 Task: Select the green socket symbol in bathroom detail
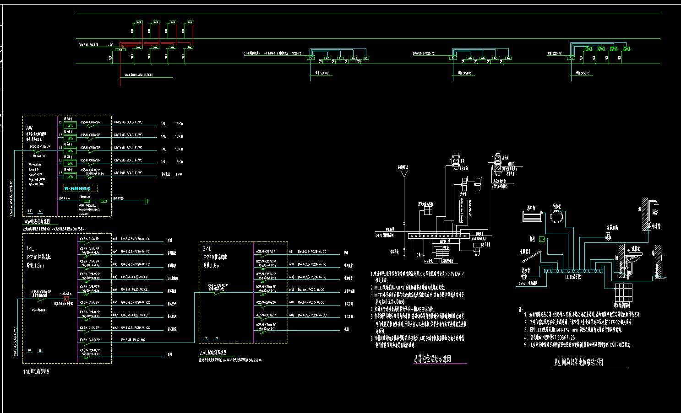542,239
